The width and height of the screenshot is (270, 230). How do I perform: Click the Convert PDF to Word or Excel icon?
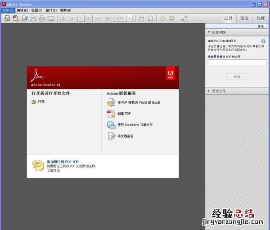click(x=111, y=102)
